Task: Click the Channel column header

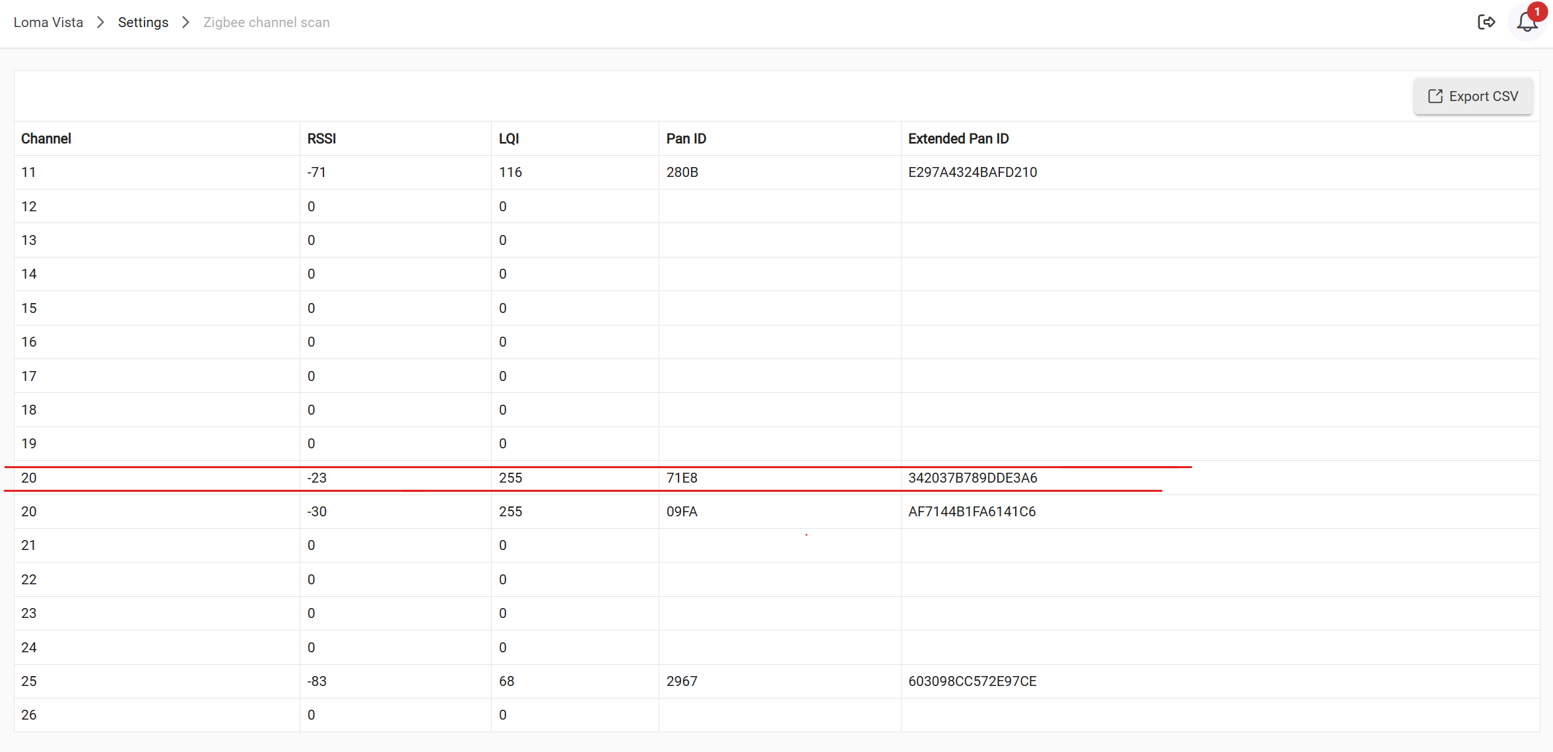Action: coord(46,139)
